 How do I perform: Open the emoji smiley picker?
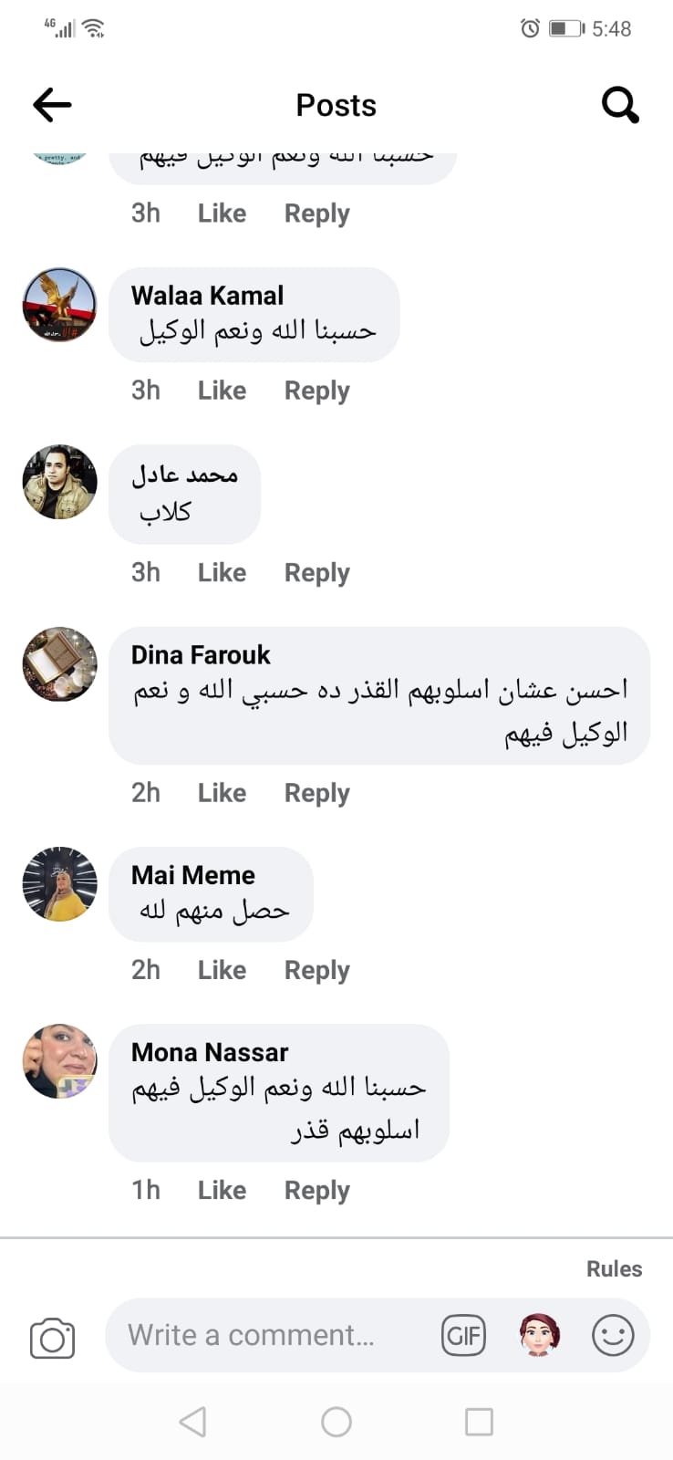[613, 1336]
